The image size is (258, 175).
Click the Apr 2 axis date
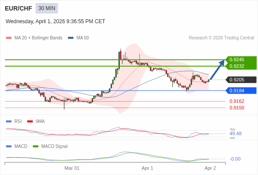[x=210, y=168]
